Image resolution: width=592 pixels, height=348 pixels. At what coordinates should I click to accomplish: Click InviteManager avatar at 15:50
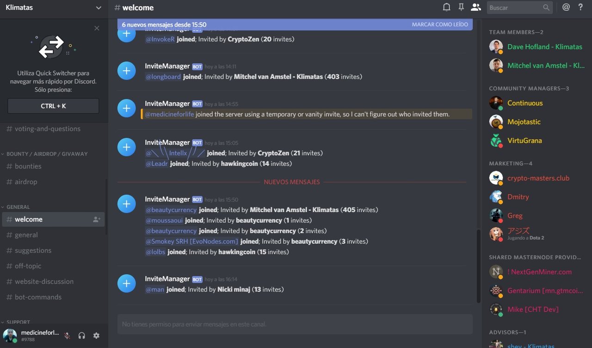(x=127, y=204)
